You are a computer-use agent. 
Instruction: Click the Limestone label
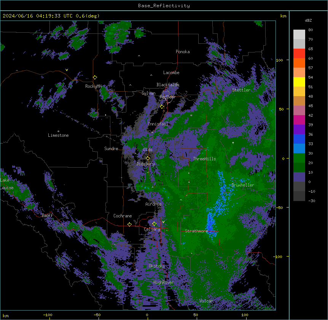pyautogui.click(x=58, y=135)
